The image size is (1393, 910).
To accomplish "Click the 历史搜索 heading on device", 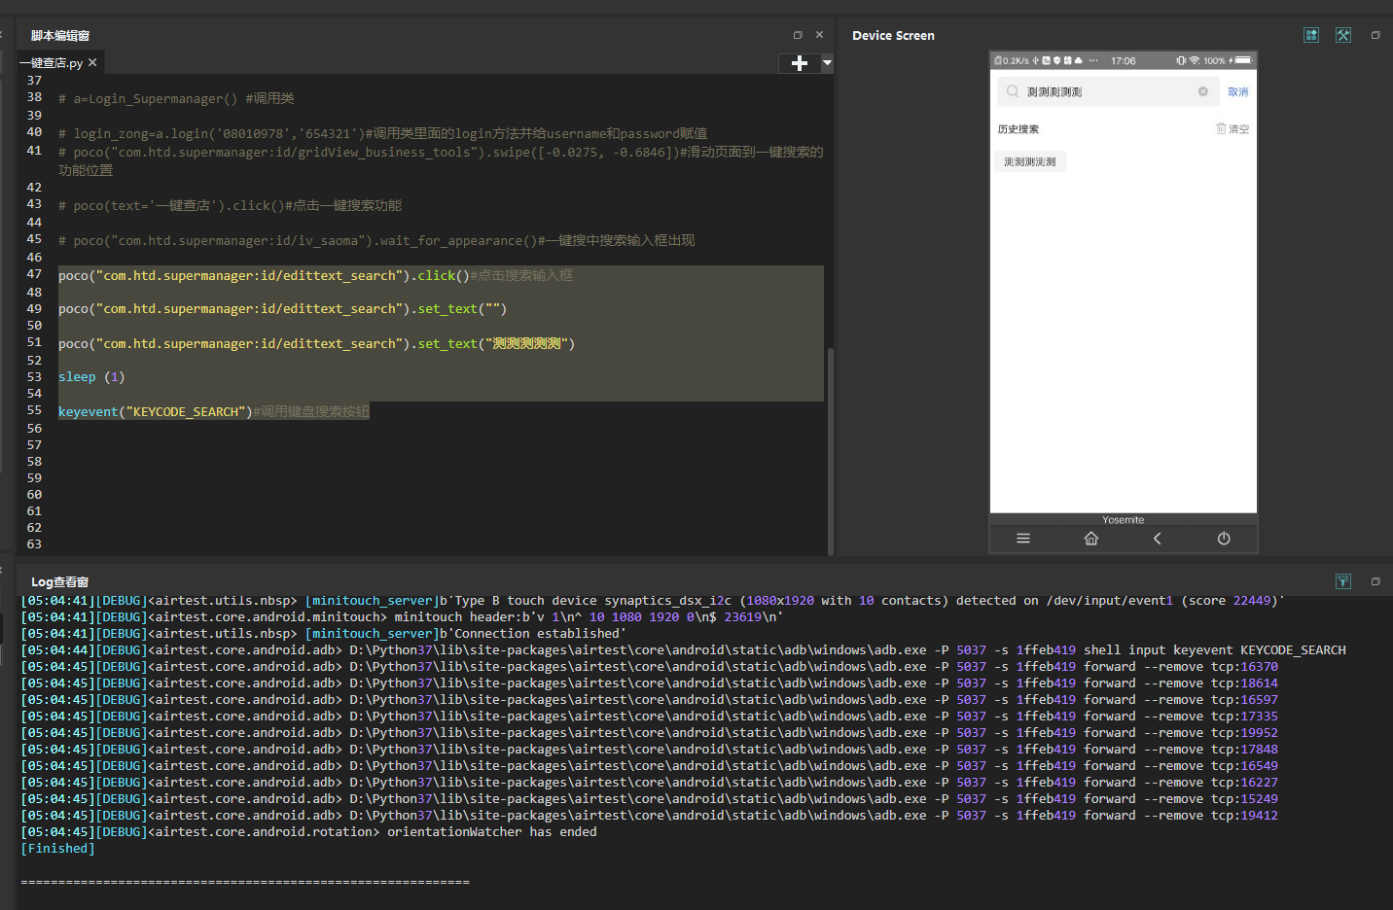I will click(1018, 129).
